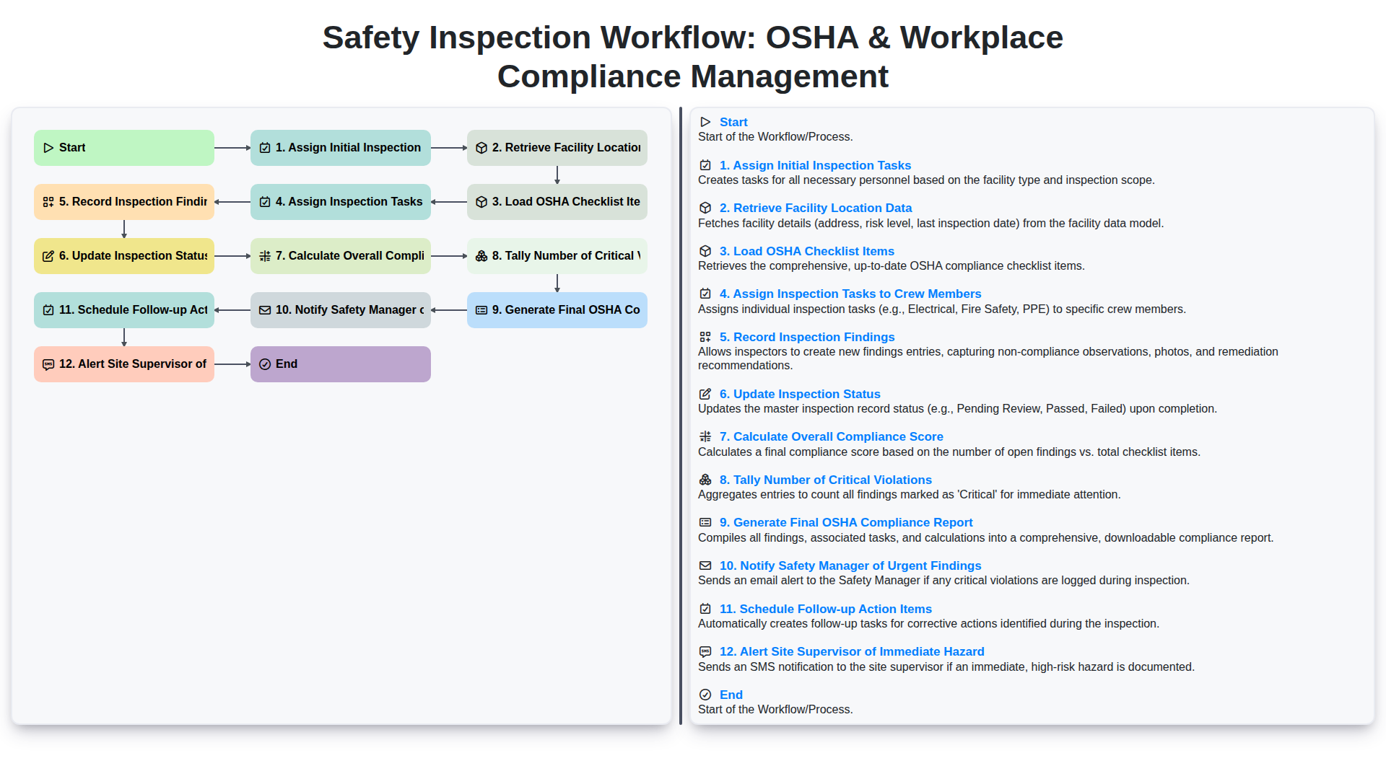Open the 1. Assign Initial Inspection Tasks link
This screenshot has height=779, width=1386.
point(815,165)
